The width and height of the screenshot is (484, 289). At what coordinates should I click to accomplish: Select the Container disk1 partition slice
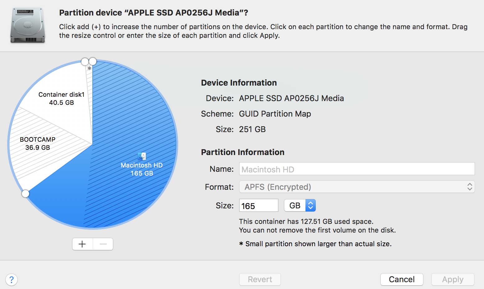[62, 99]
